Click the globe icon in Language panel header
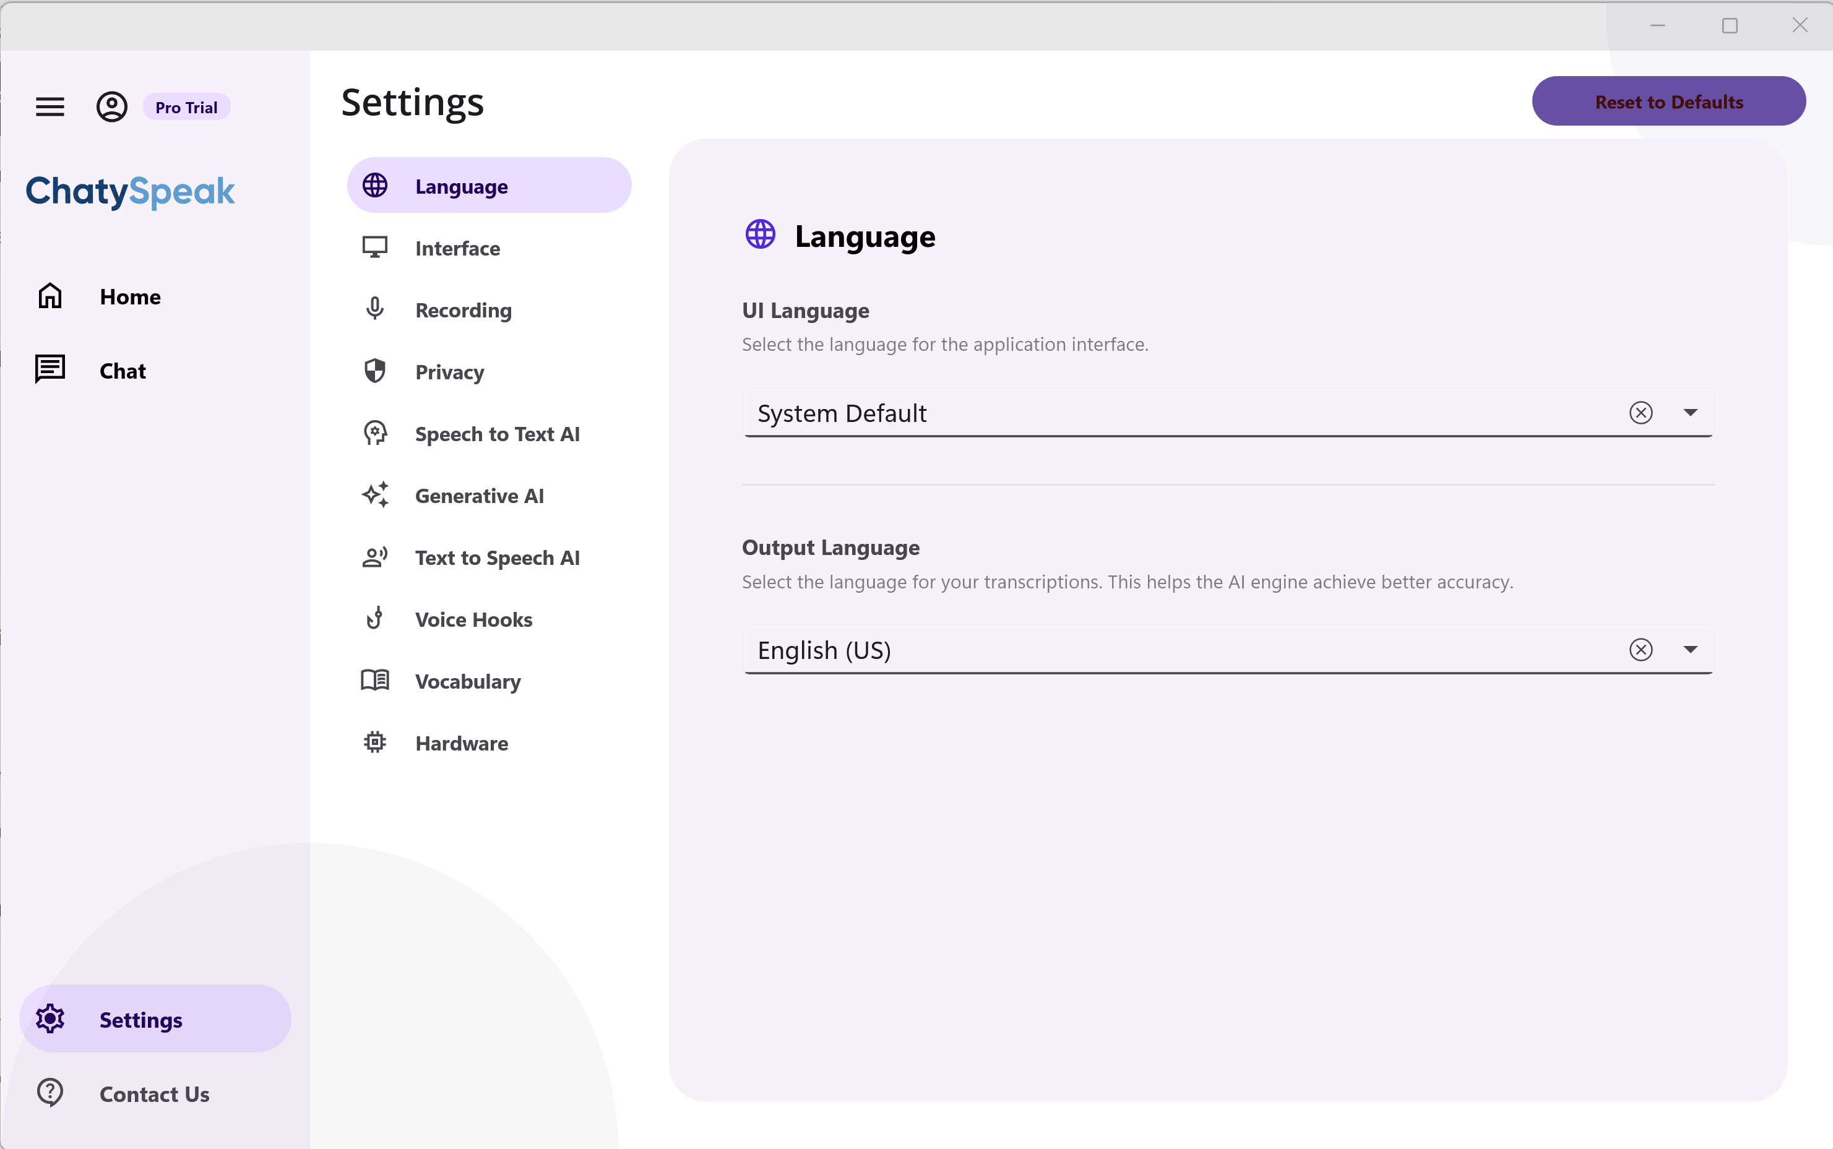Image resolution: width=1833 pixels, height=1149 pixels. click(760, 235)
